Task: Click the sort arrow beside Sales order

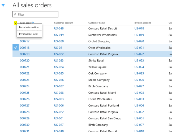Action: pyautogui.click(x=33, y=23)
